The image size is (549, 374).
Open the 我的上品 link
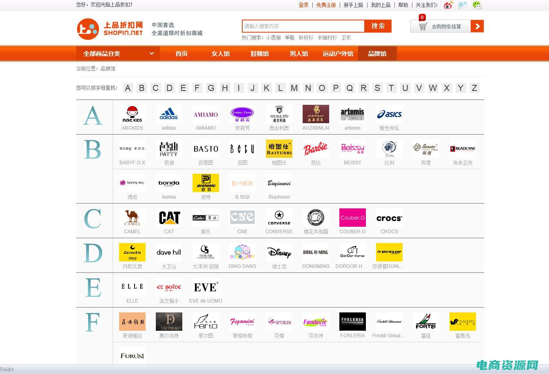click(x=381, y=5)
